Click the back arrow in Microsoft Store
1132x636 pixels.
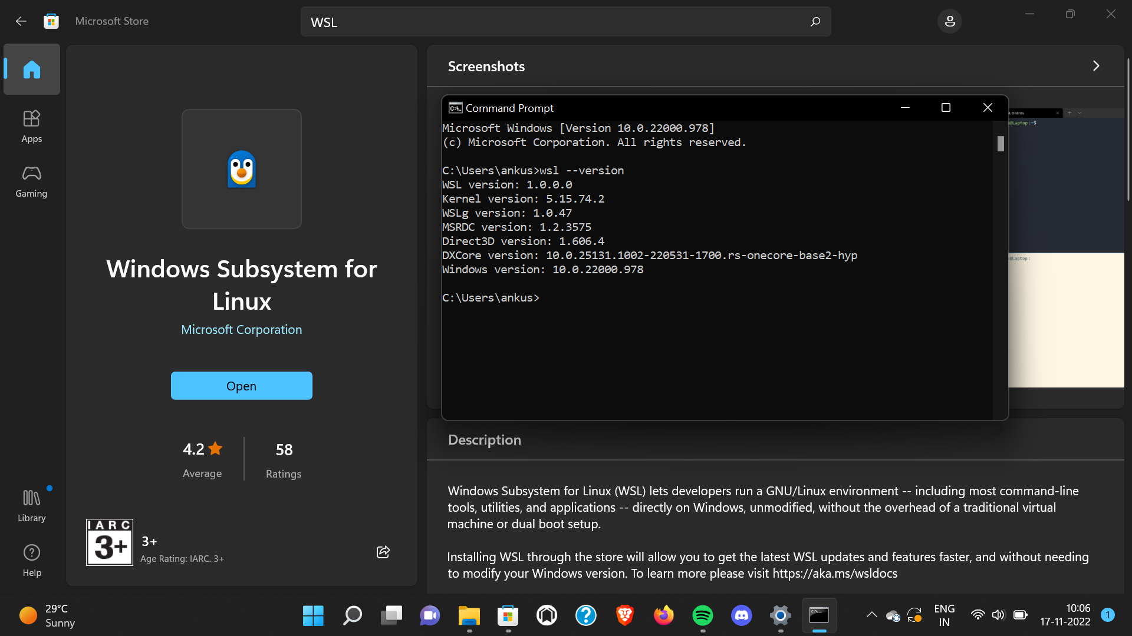(21, 21)
